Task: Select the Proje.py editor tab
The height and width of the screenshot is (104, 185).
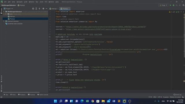Action: pos(65,9)
